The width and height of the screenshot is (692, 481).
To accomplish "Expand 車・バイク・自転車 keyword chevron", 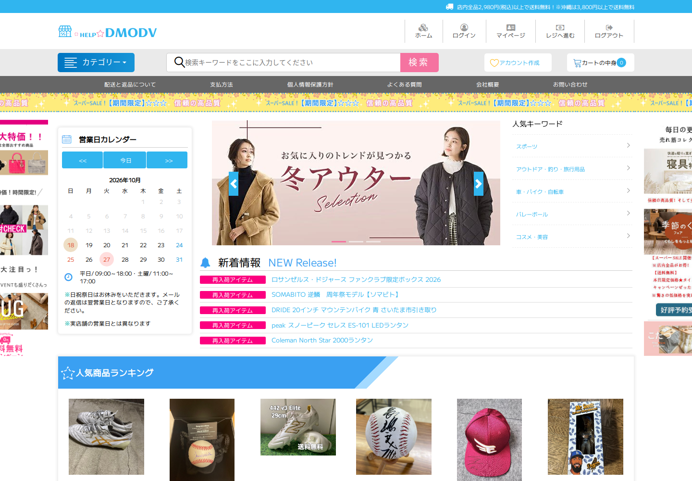I will tap(629, 190).
